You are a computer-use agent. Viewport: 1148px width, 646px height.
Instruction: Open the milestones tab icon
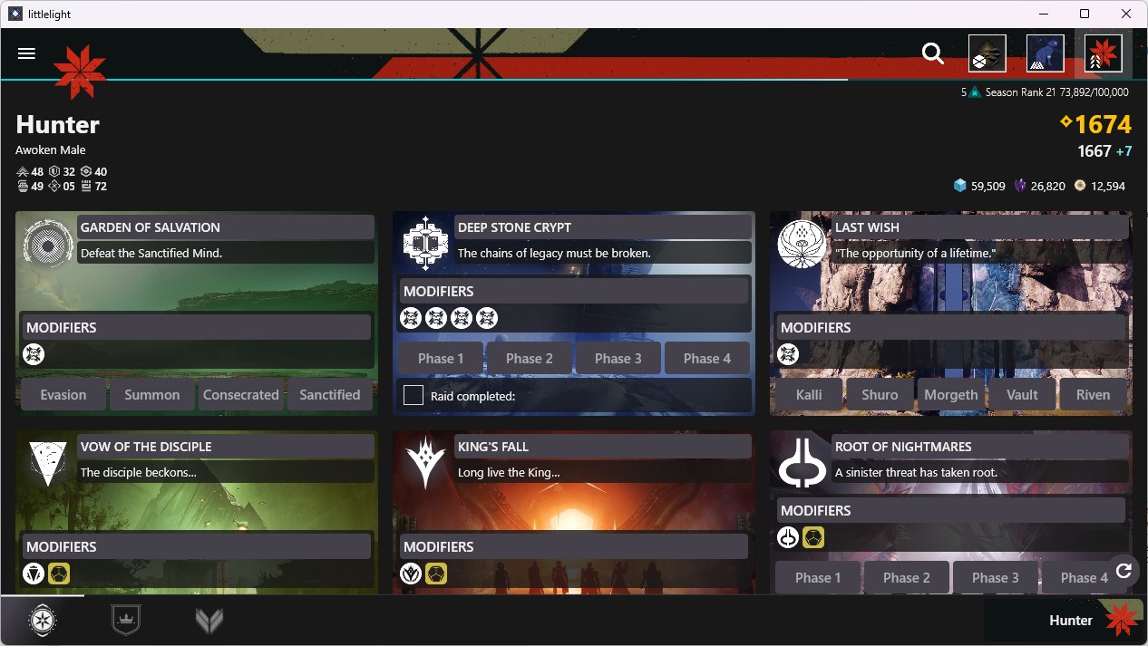tap(43, 621)
